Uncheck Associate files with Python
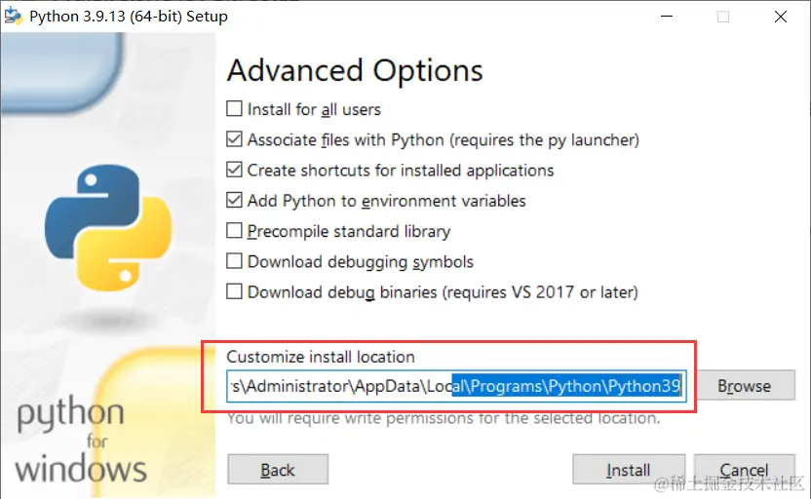 tap(234, 139)
